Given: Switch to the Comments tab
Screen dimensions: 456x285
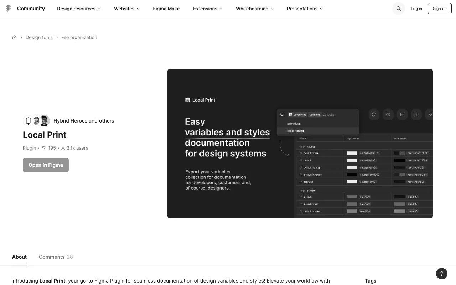Looking at the screenshot, I should tap(56, 257).
